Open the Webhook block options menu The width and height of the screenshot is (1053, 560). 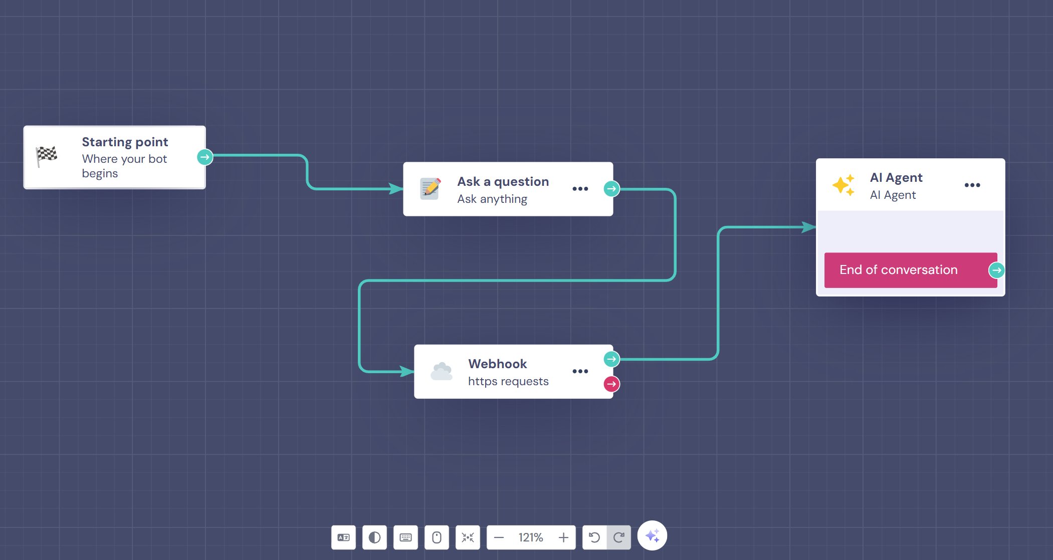580,371
